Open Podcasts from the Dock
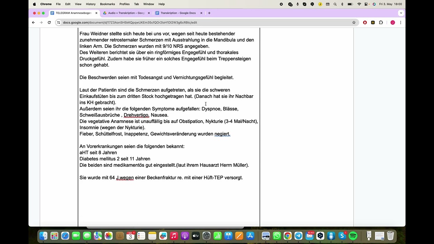The image size is (434, 244). (x=185, y=236)
